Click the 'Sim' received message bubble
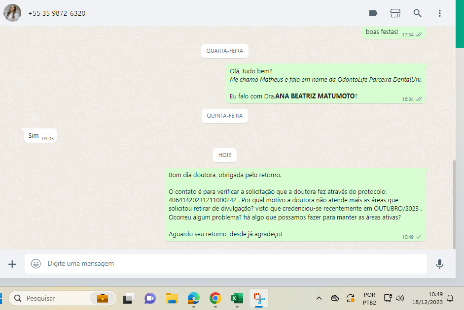The image size is (464, 310). pos(39,136)
